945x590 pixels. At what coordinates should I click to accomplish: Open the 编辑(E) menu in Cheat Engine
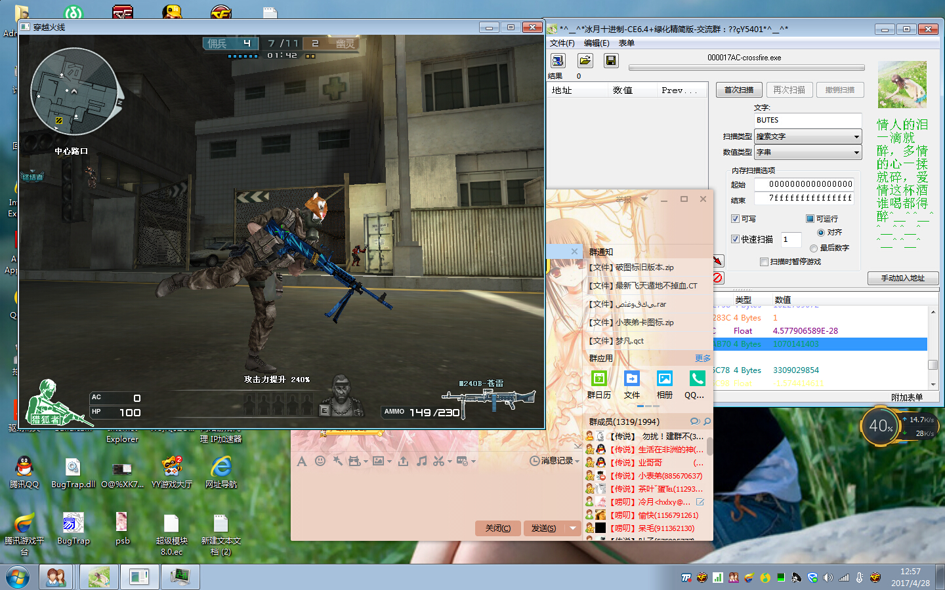(x=597, y=43)
